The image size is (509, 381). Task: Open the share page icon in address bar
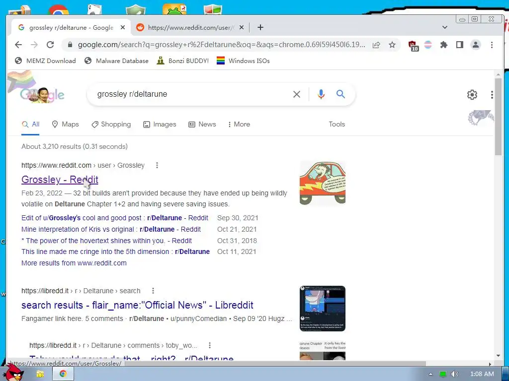[x=376, y=45]
